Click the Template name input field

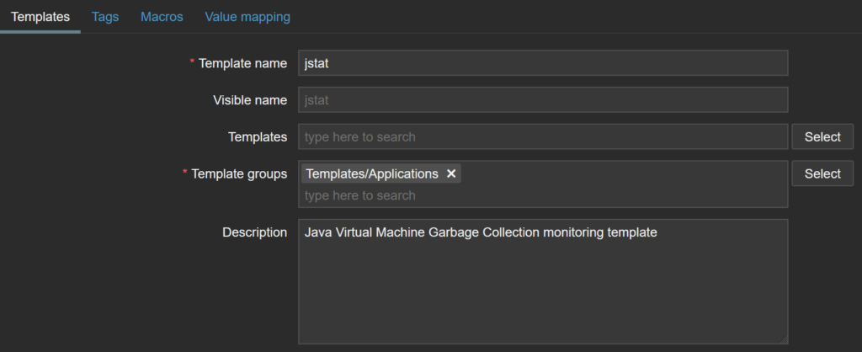pyautogui.click(x=542, y=63)
